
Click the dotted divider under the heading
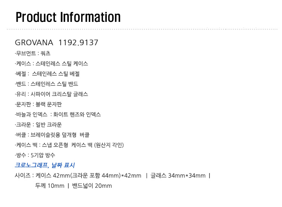[142, 29]
